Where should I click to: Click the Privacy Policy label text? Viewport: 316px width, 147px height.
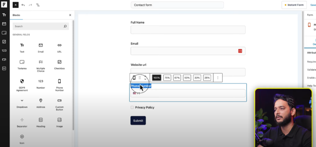(145, 107)
